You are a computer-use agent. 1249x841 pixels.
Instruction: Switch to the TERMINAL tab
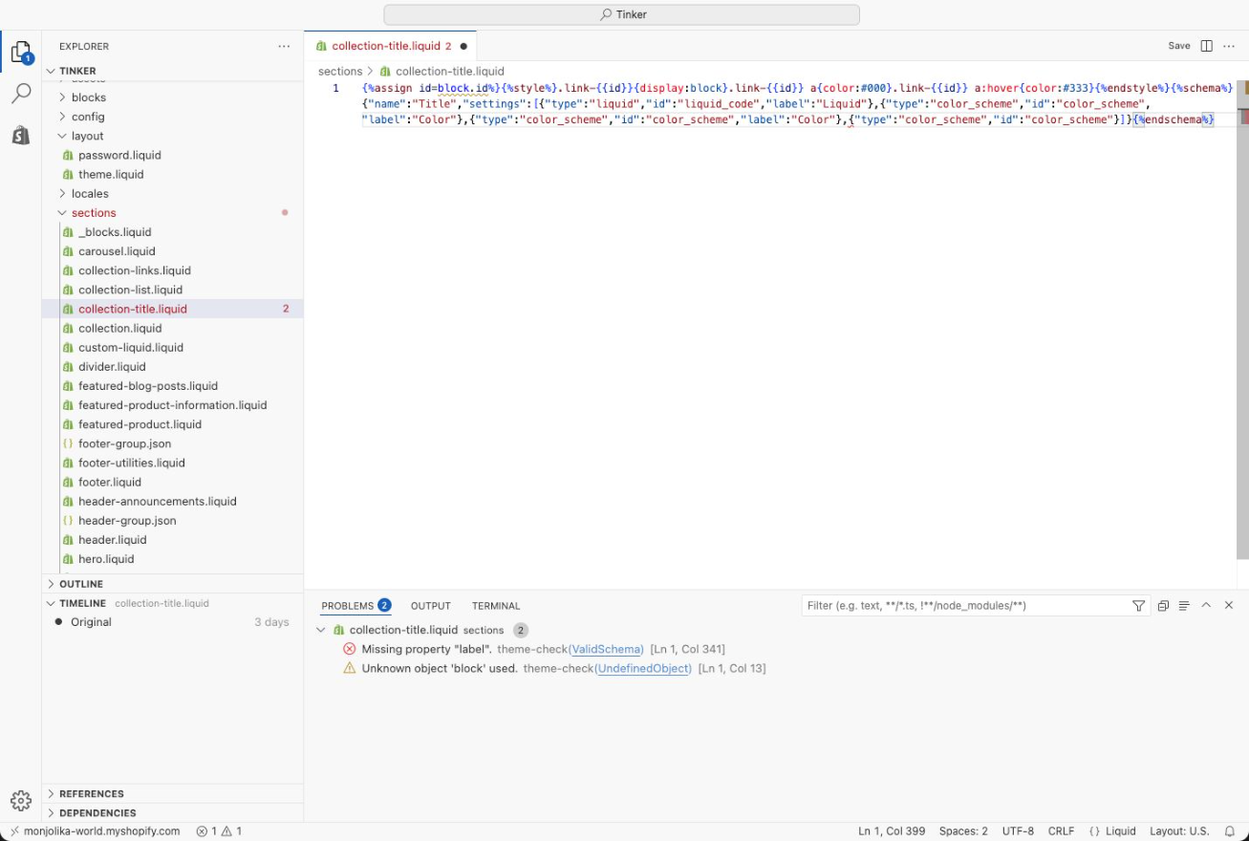tap(496, 605)
